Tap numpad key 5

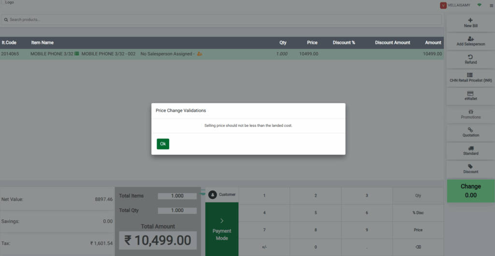pyautogui.click(x=315, y=213)
